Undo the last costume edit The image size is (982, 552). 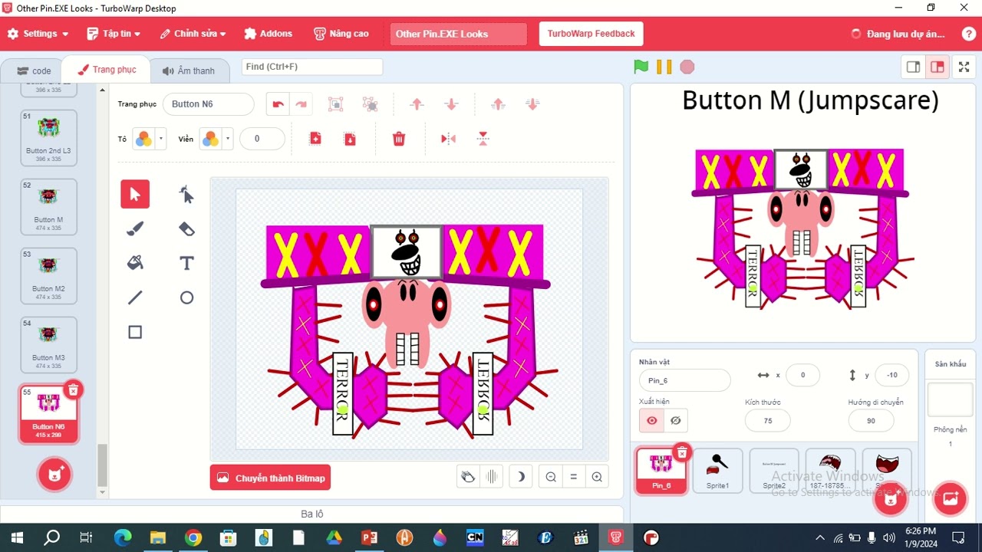tap(278, 104)
